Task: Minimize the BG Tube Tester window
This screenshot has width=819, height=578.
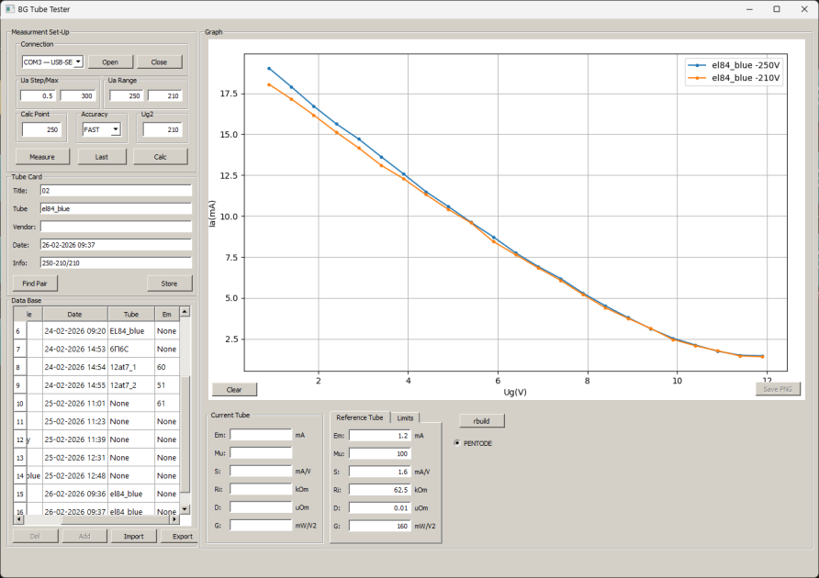Action: pyautogui.click(x=749, y=9)
